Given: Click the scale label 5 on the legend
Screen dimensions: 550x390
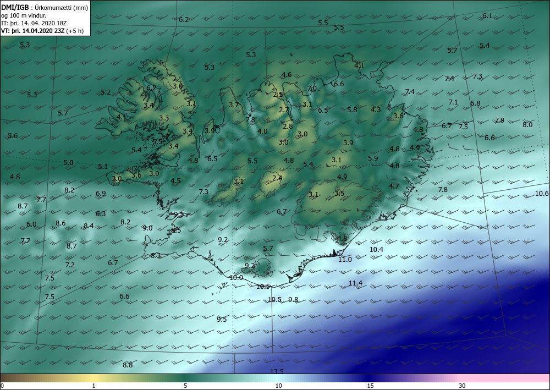Looking at the screenshot, I should coord(185,386).
